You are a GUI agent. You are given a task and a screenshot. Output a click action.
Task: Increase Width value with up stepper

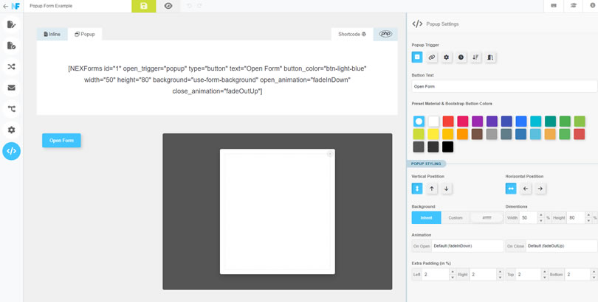coord(541,215)
